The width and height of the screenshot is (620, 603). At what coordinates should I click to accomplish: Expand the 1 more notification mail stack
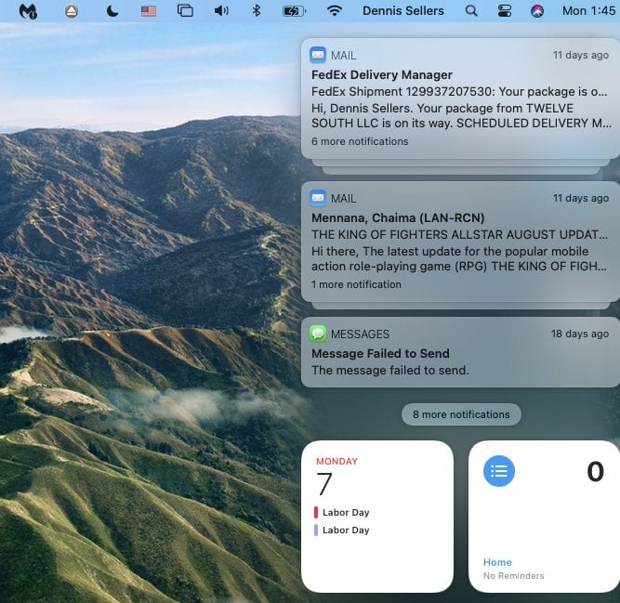coord(356,284)
